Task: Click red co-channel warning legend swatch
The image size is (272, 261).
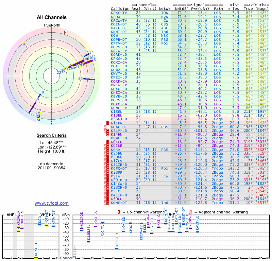Action: (119, 212)
